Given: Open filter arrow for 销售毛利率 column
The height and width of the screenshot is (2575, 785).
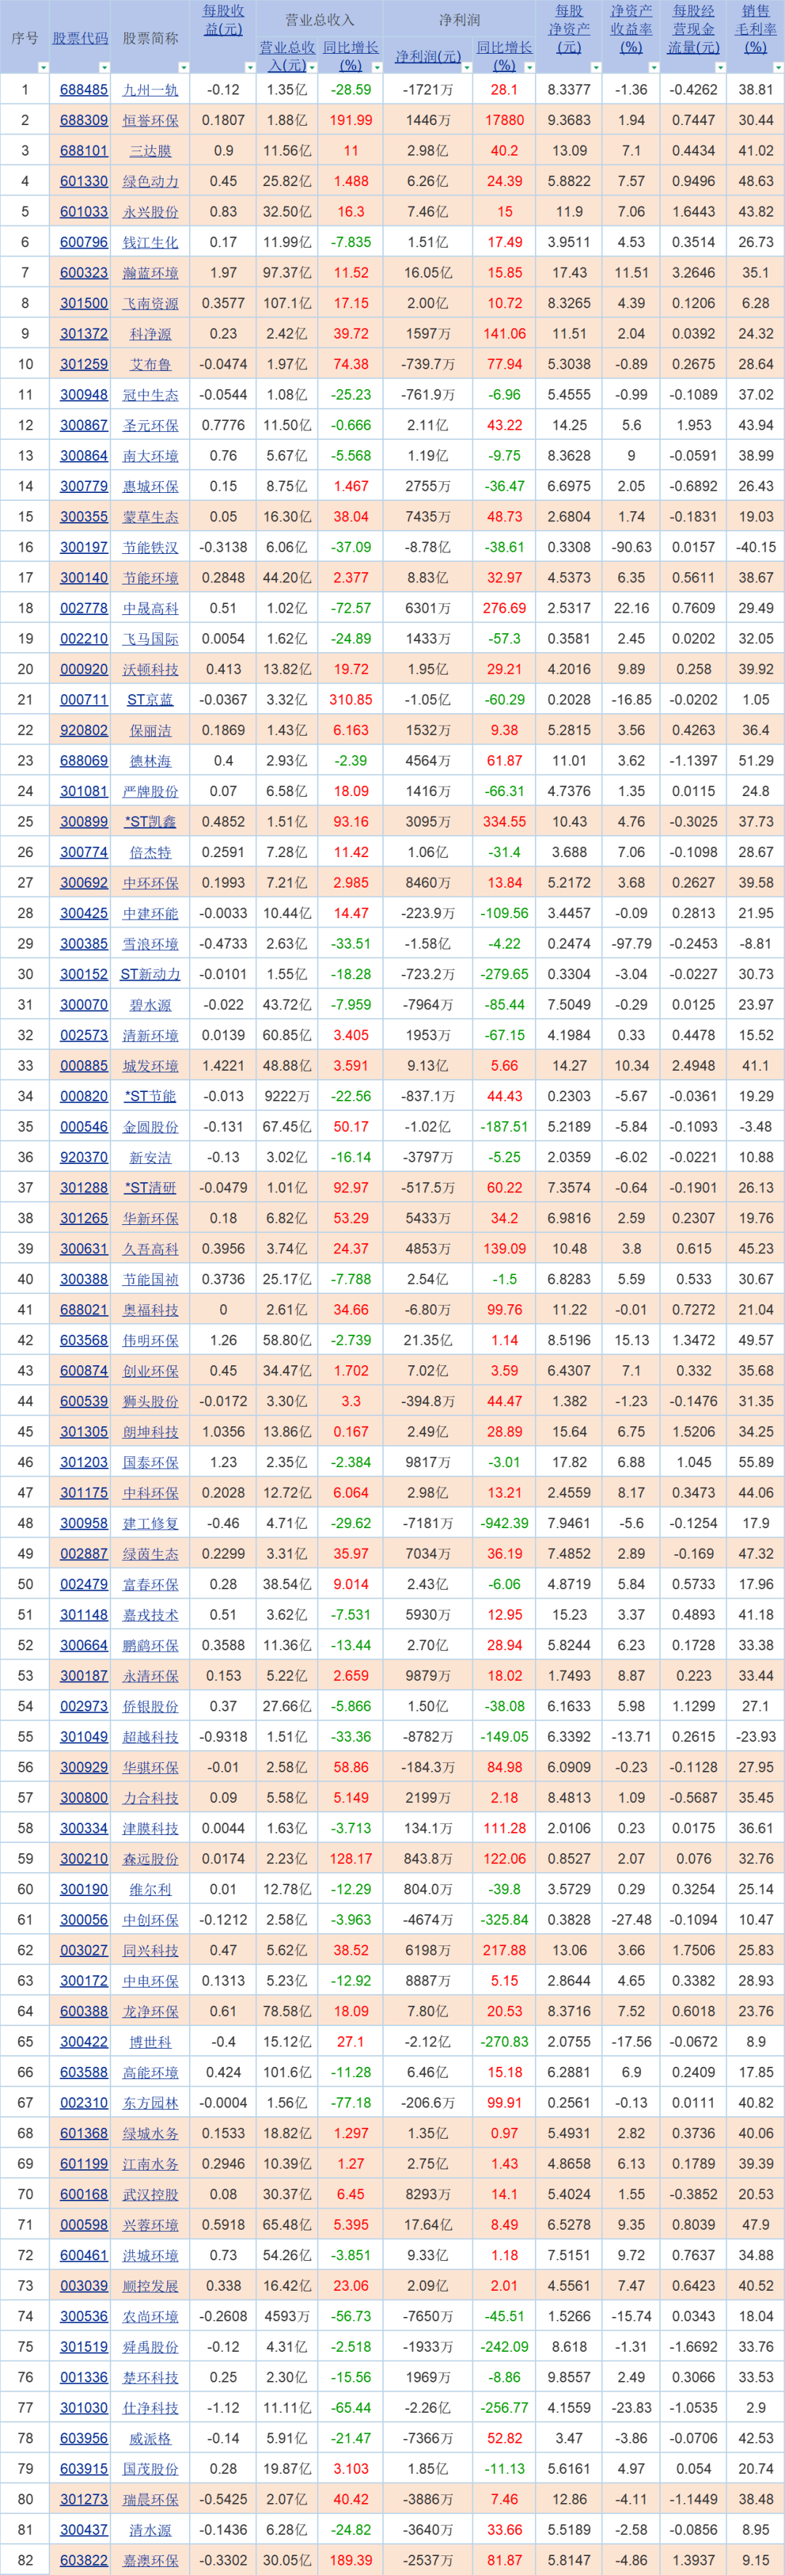Looking at the screenshot, I should (x=778, y=67).
